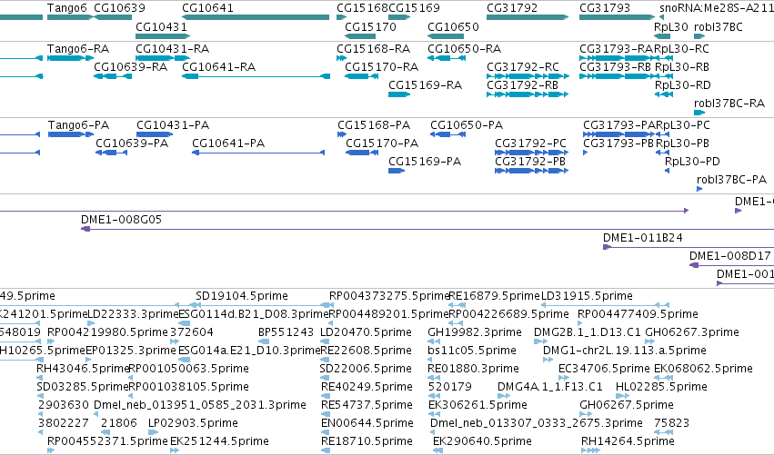Click the CG10650-PA protein label
774x455 pixels.
pos(467,125)
